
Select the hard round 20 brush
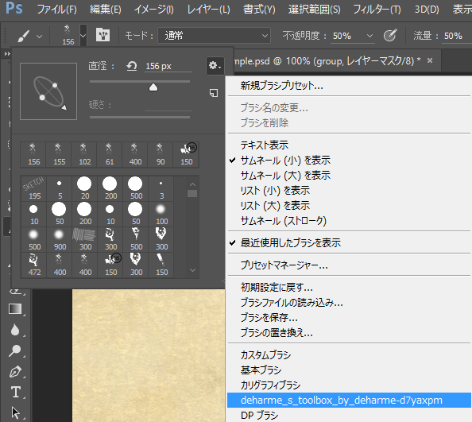pyautogui.click(x=84, y=188)
